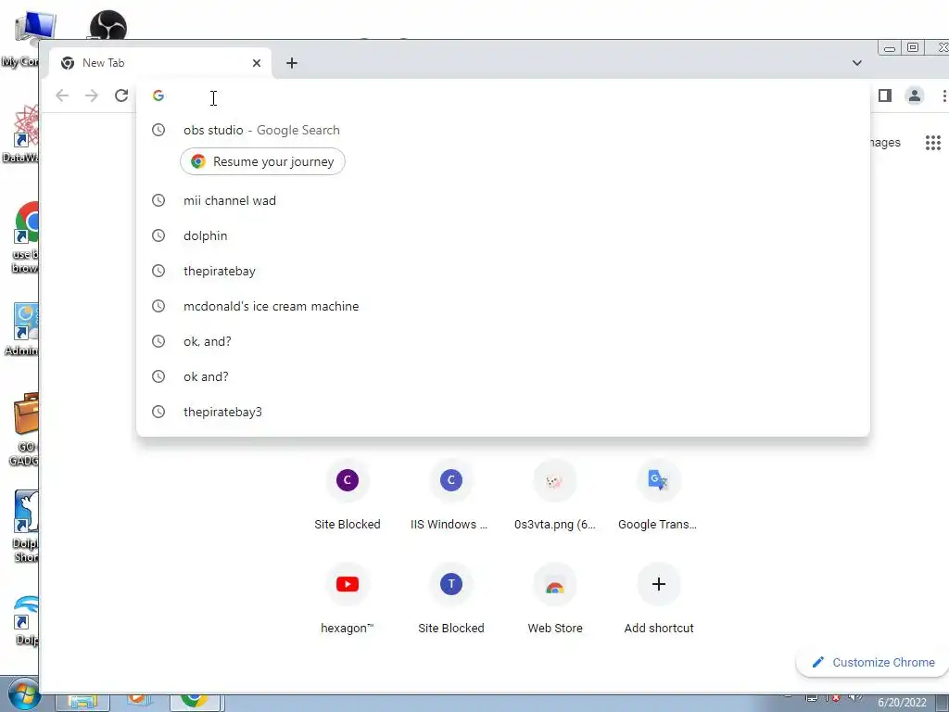Click the Google logo in address bar

pyautogui.click(x=158, y=95)
